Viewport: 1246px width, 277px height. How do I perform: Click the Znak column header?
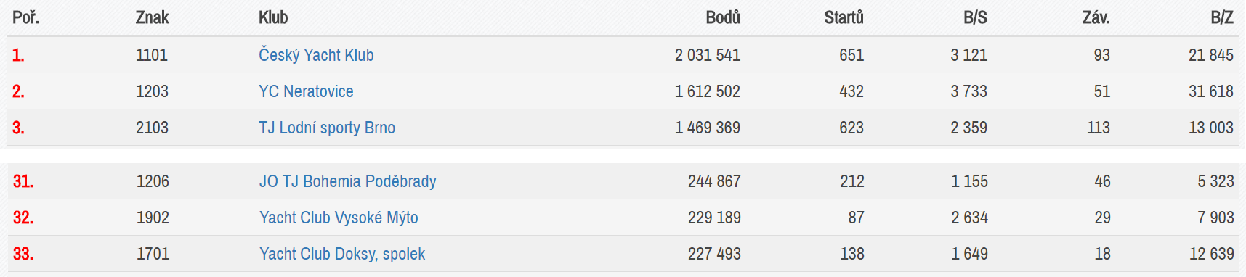(152, 17)
